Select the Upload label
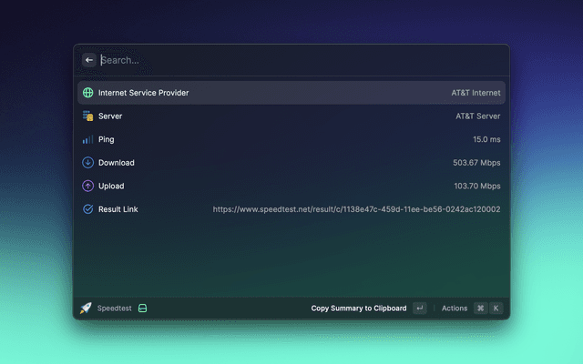583x364 pixels. pyautogui.click(x=111, y=186)
